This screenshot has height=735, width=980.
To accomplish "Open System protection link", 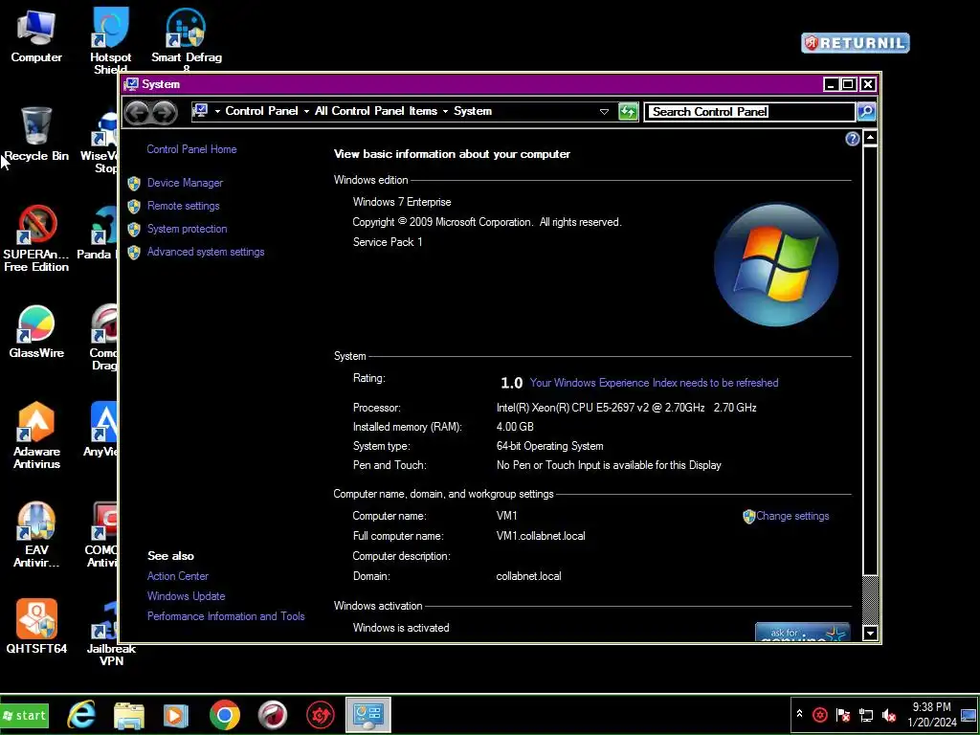I will click(x=187, y=229).
